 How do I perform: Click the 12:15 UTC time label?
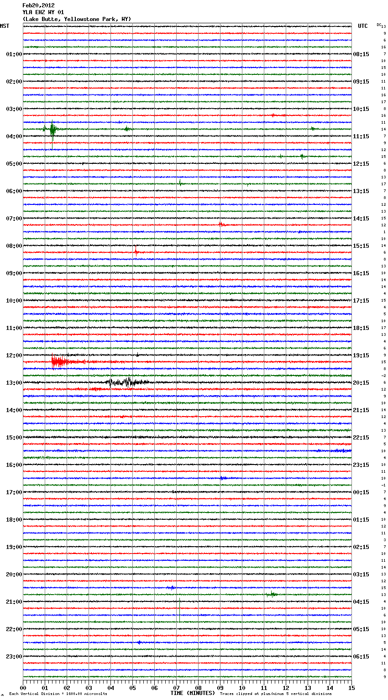pyautogui.click(x=361, y=164)
